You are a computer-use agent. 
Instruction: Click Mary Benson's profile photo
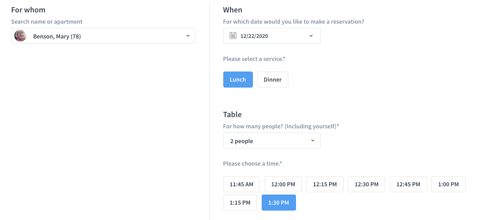pyautogui.click(x=20, y=35)
